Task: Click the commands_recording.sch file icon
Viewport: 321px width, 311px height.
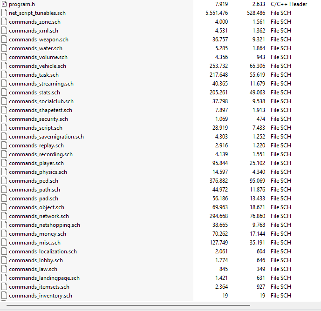Action: [4, 154]
